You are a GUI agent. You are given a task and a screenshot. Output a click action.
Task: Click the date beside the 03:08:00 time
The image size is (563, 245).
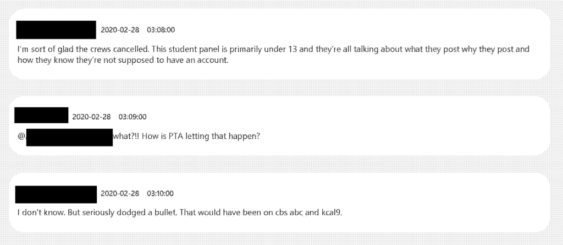[x=119, y=30]
